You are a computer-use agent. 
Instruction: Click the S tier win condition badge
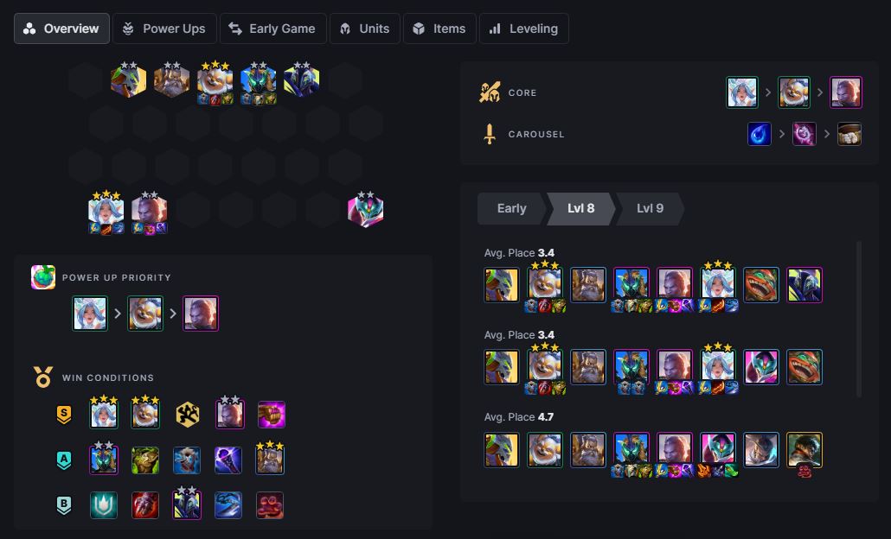coord(64,415)
